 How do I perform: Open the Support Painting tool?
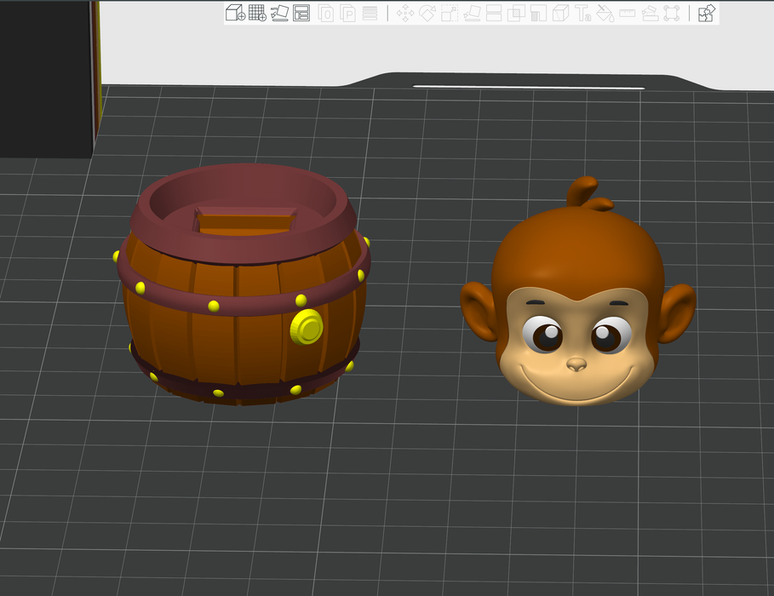pos(538,13)
